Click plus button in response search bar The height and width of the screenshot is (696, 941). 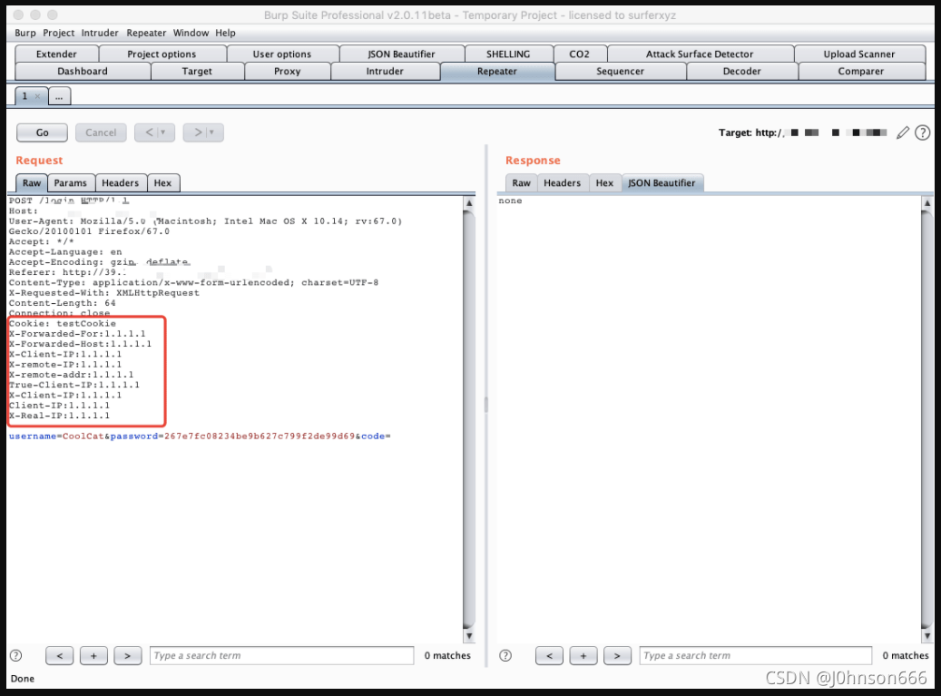(583, 655)
